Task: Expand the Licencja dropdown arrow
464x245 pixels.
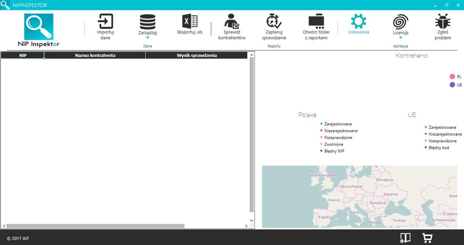Action: click(401, 38)
